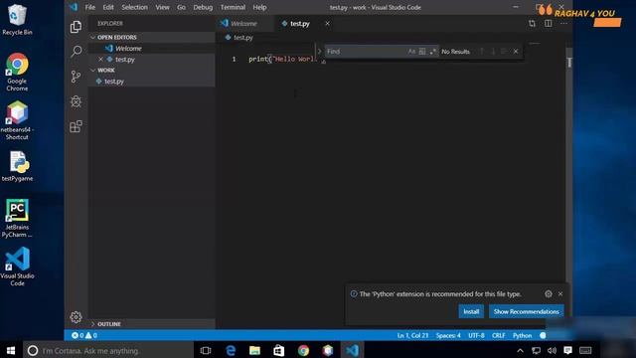Image resolution: width=636 pixels, height=358 pixels.
Task: Open the Source Control view
Action: tap(76, 77)
